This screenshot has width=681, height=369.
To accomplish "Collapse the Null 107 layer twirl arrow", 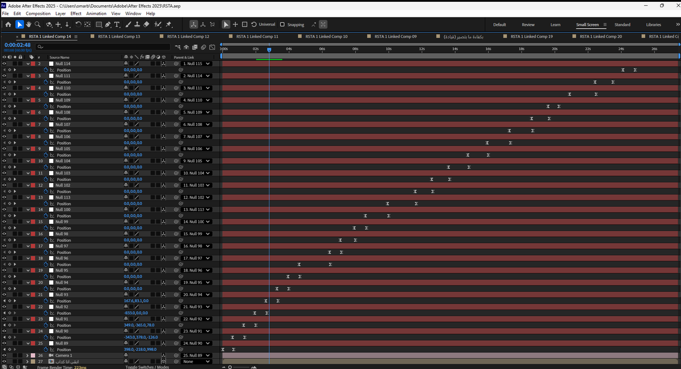I will (x=27, y=124).
